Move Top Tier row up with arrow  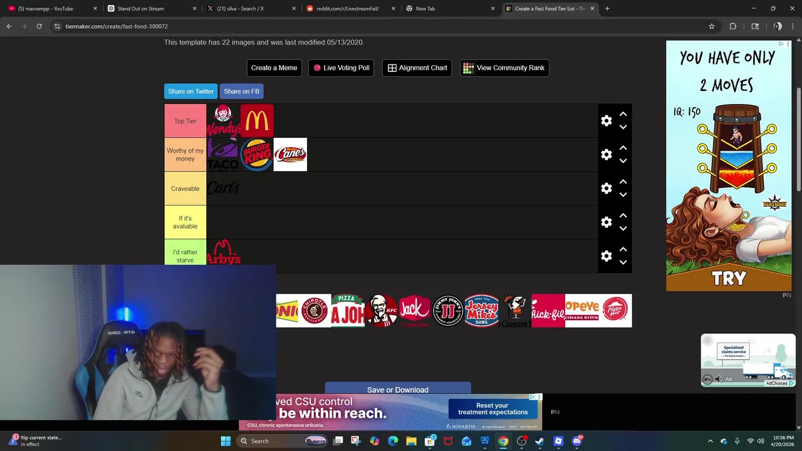tap(623, 115)
